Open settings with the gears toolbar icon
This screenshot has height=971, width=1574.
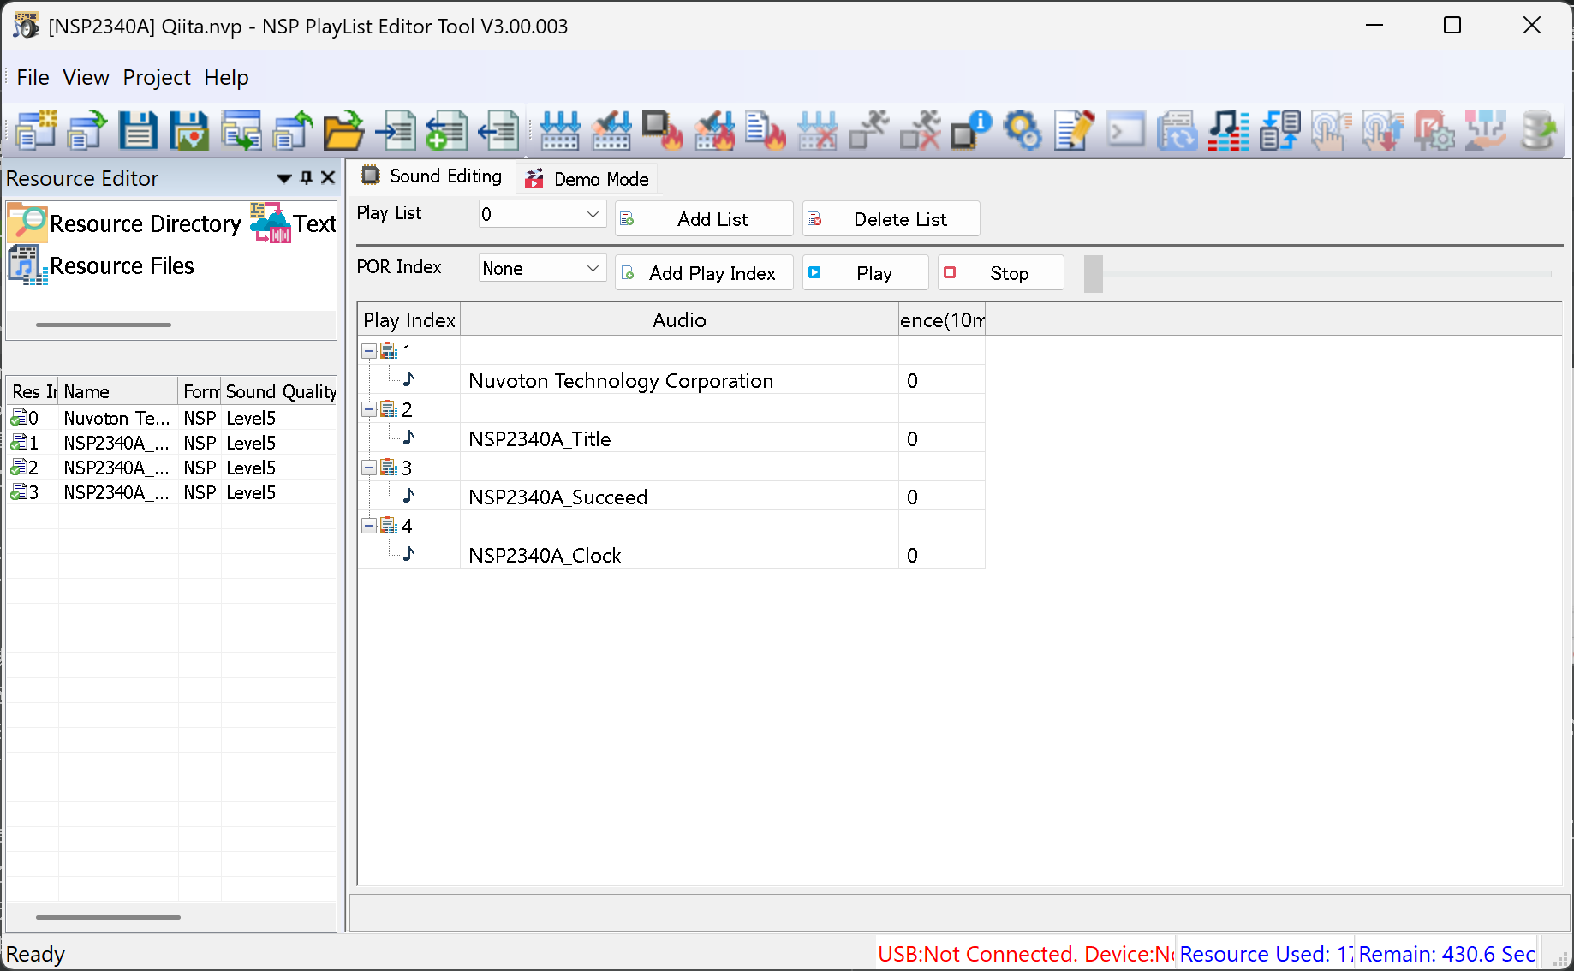(1022, 130)
